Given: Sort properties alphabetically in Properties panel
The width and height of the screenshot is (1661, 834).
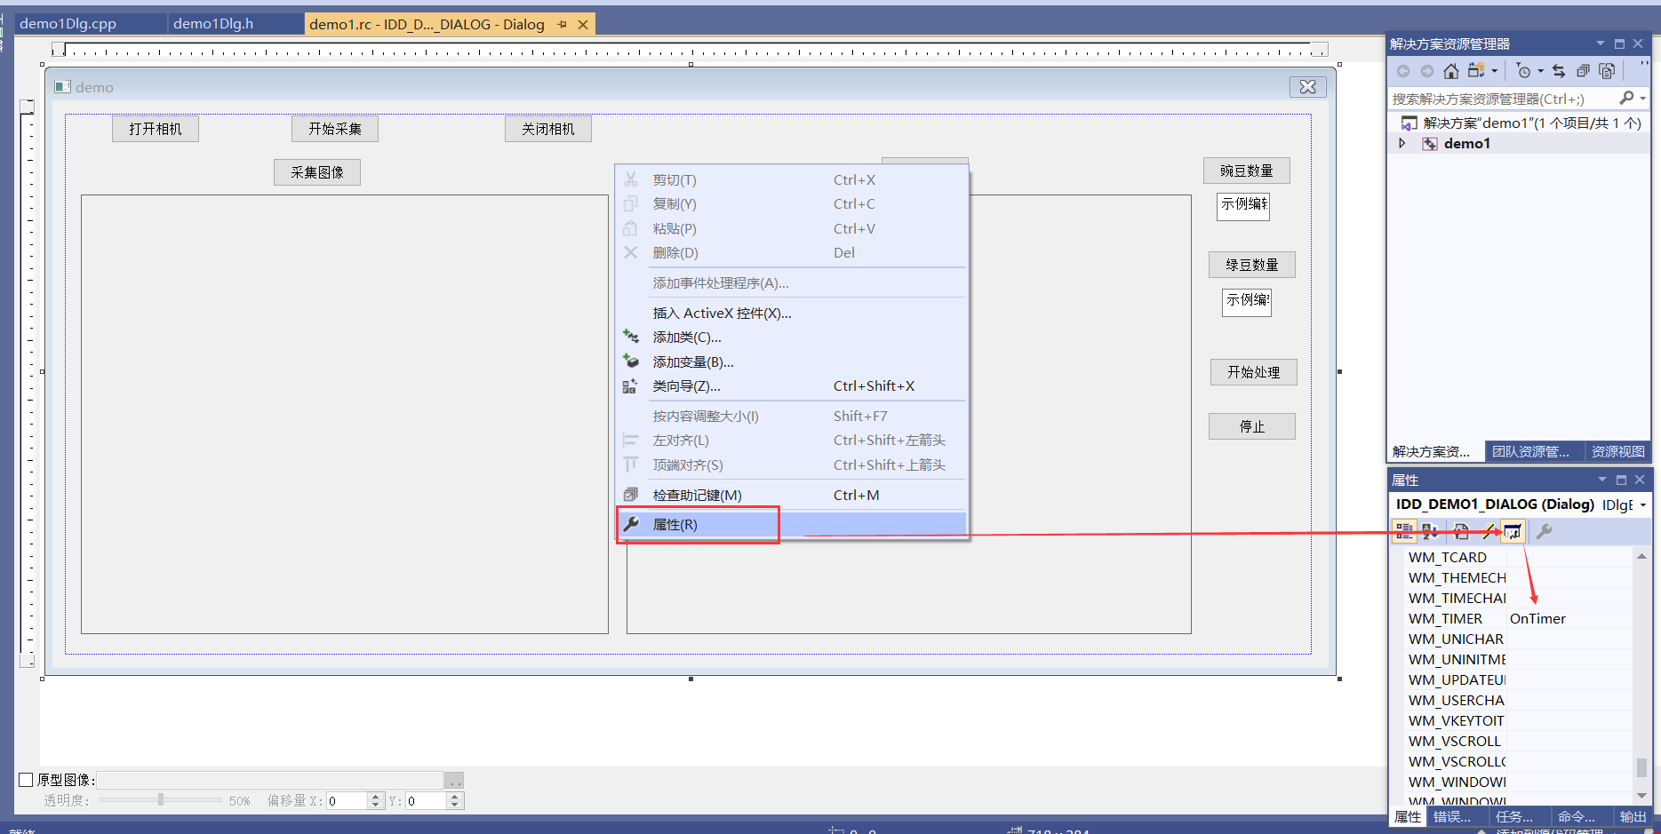Looking at the screenshot, I should click(x=1431, y=531).
